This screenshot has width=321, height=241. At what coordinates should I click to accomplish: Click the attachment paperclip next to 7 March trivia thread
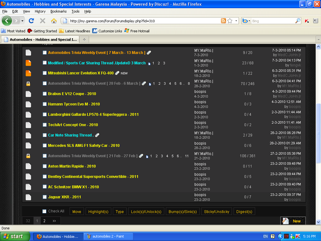(x=149, y=52)
